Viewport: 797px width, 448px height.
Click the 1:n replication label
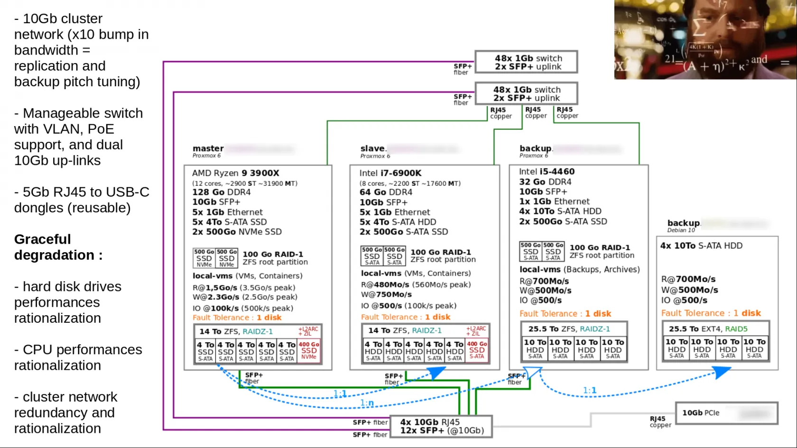click(x=367, y=403)
